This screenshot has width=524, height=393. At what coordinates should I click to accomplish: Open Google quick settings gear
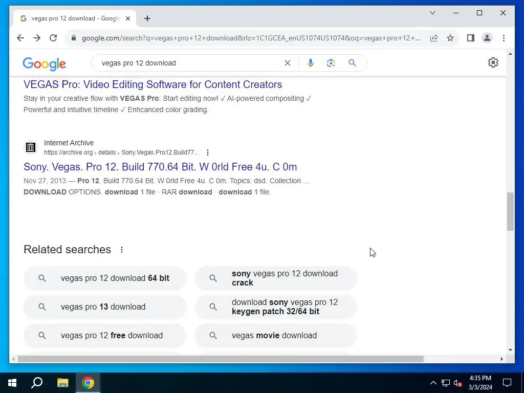coord(493,62)
